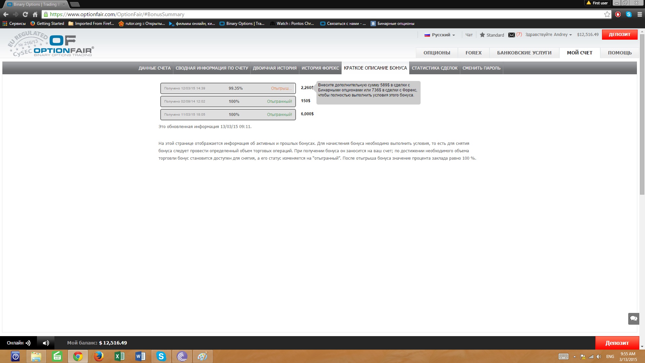Expand the Русский language dropdown
Image resolution: width=645 pixels, height=363 pixels.
(x=440, y=35)
